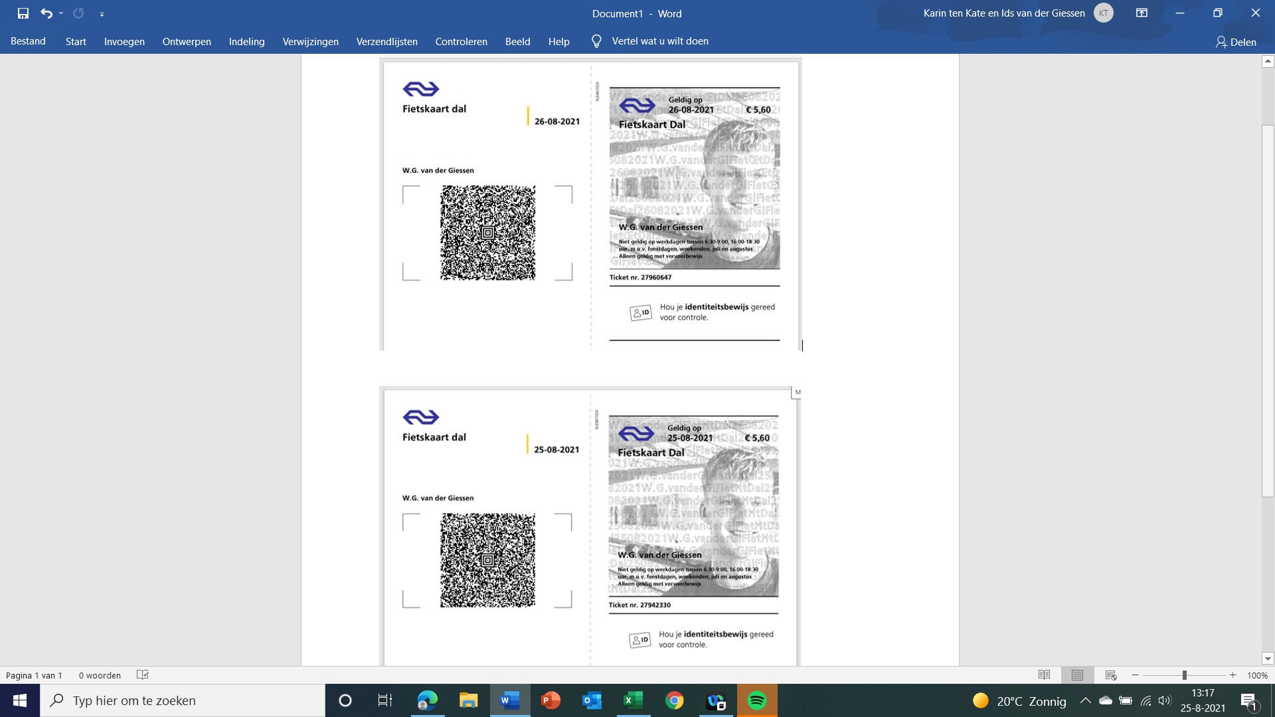Click the redo/repeat icon
Viewport: 1275px width, 717px height.
[78, 13]
